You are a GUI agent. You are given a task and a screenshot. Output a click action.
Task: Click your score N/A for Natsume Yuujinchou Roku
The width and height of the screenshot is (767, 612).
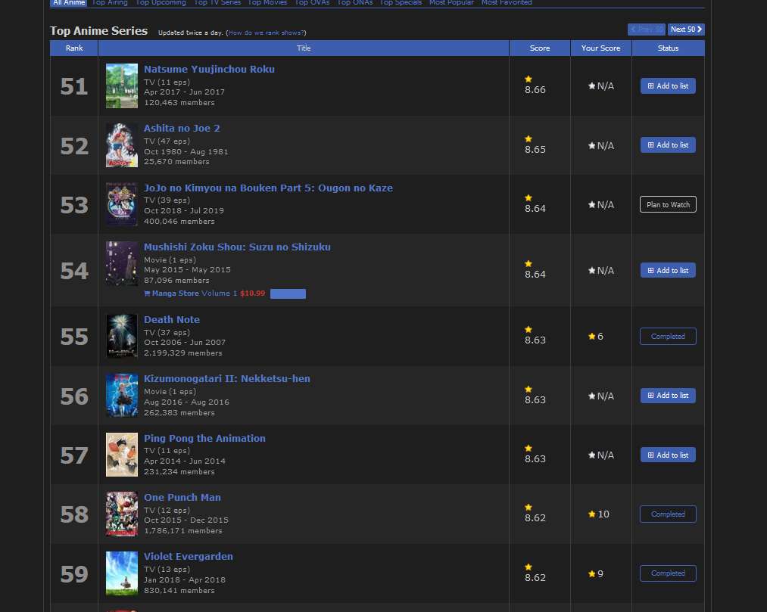(600, 86)
